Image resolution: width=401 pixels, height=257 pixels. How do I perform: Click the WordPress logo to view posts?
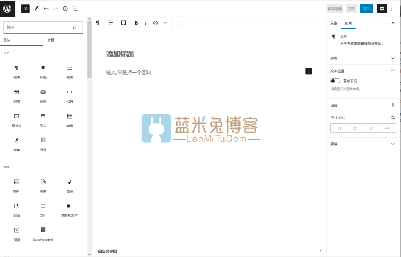click(7, 9)
